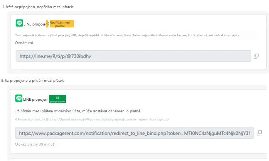Image resolution: width=269 pixels, height=161 pixels.
Task: Click the heading 'ii. Již propojeno a přidán mezi přátele'
Action: (x=33, y=81)
